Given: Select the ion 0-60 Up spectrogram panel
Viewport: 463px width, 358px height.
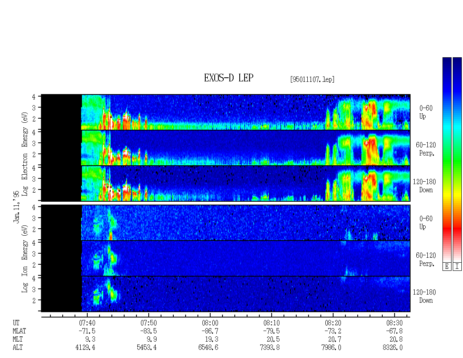Looking at the screenshot, I should pyautogui.click(x=226, y=223).
